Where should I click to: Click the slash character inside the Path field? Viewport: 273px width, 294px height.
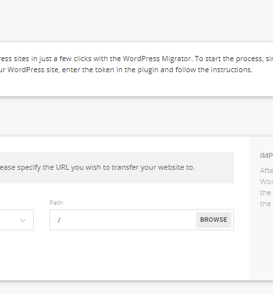coord(59,220)
